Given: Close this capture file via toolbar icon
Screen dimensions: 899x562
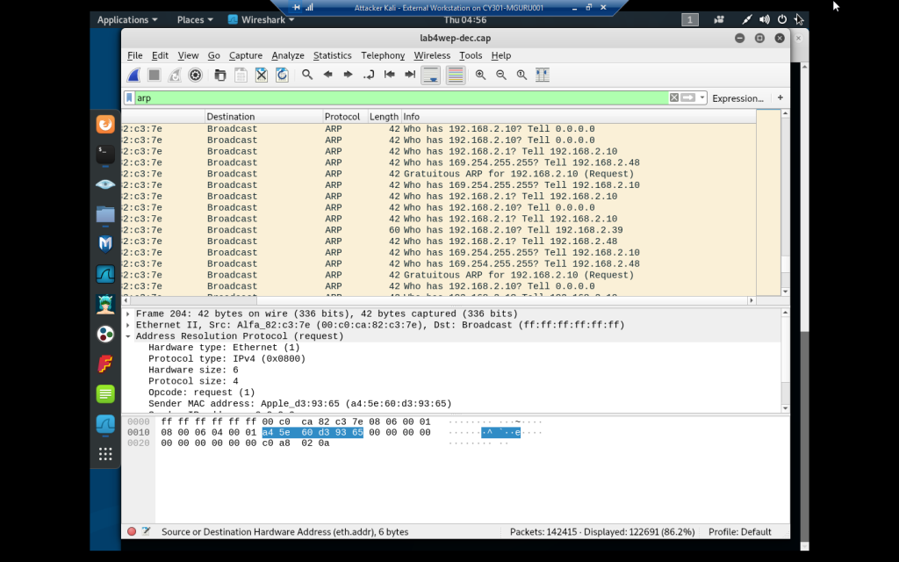Looking at the screenshot, I should click(x=262, y=76).
